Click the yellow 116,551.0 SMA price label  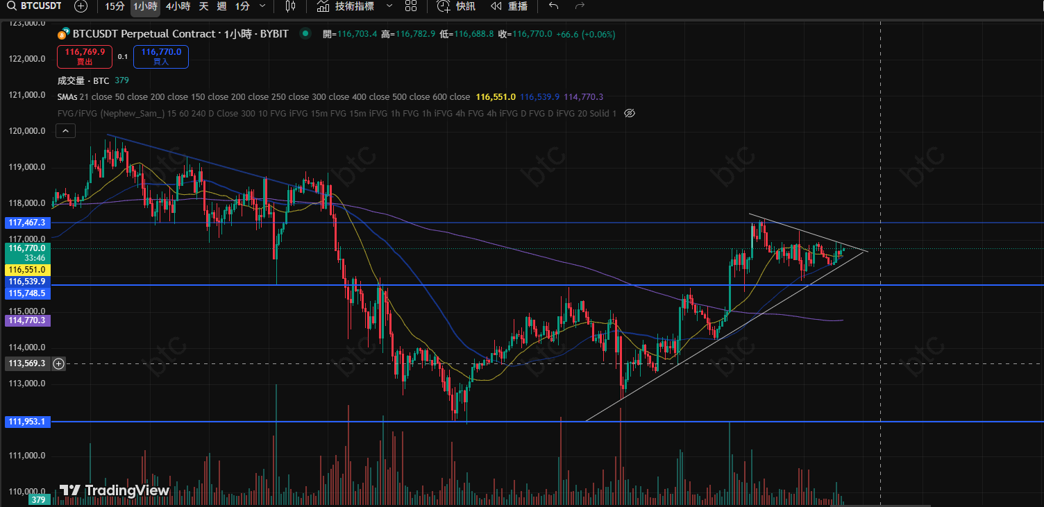tap(27, 269)
